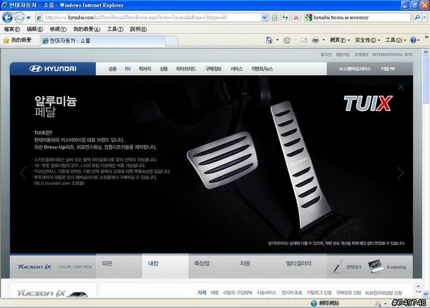The width and height of the screenshot is (430, 308).
Task: Click the previous slide left arrow
Action: coord(23,173)
